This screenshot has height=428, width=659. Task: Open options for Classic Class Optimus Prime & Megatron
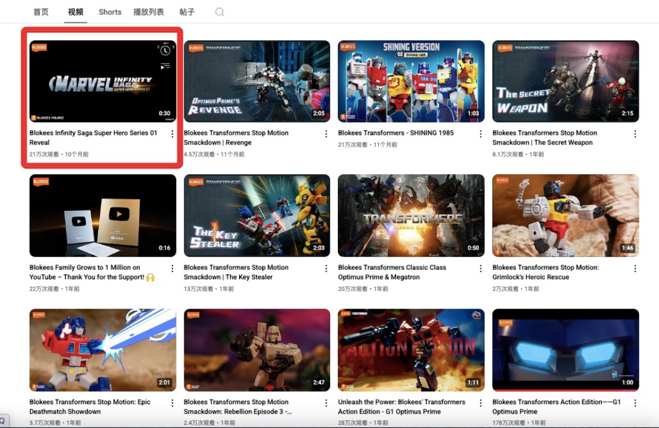click(x=481, y=269)
